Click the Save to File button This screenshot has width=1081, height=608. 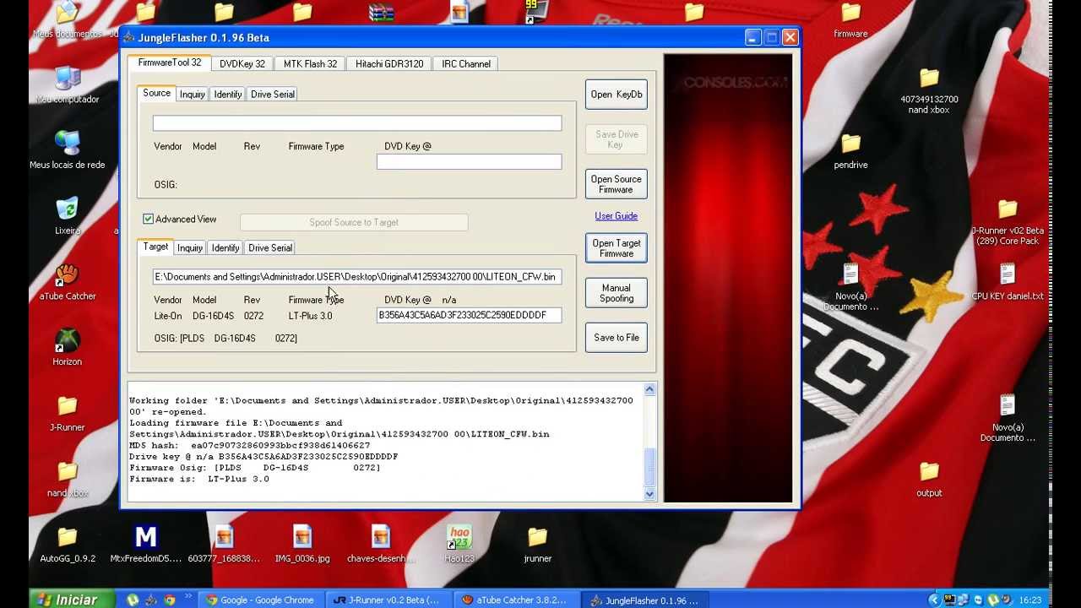coord(617,338)
